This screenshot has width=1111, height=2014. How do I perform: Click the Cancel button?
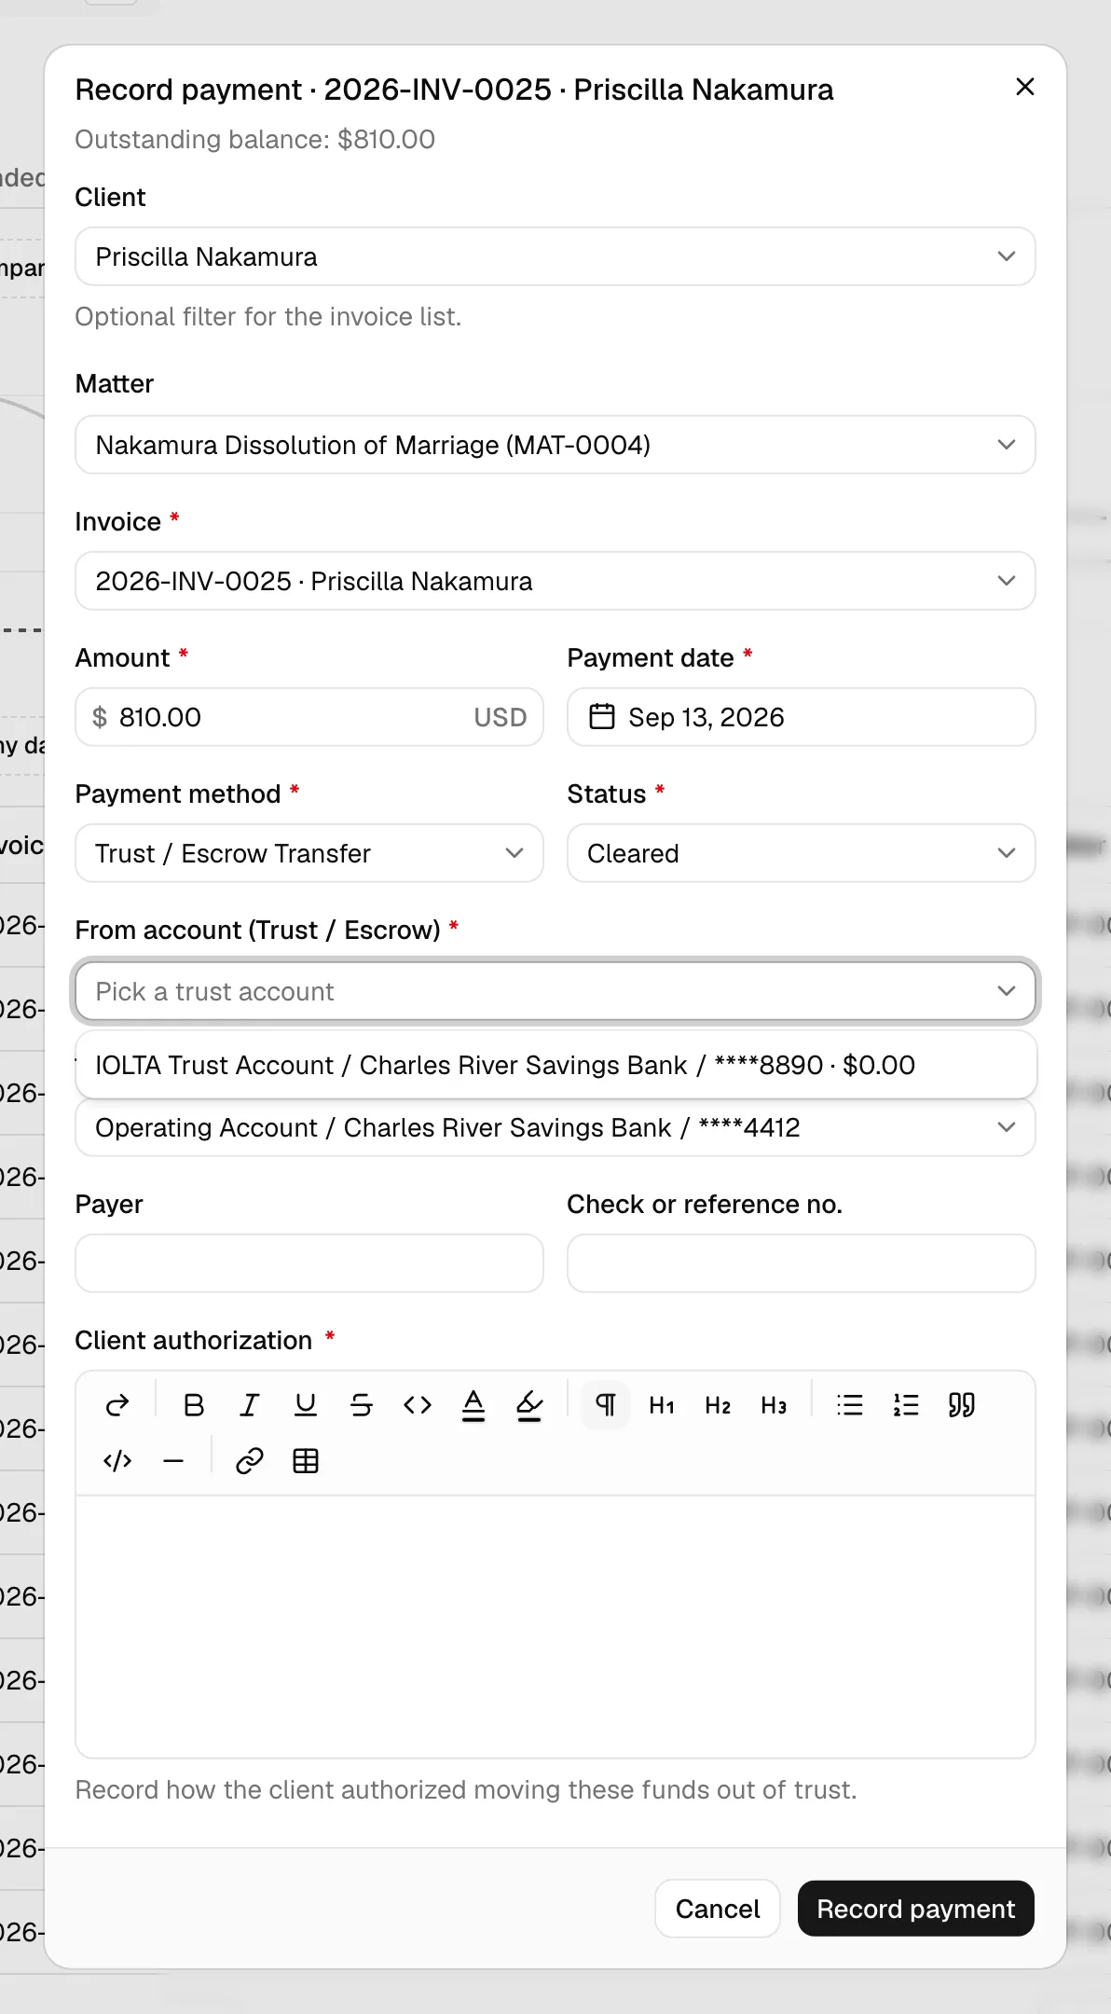tap(718, 1909)
